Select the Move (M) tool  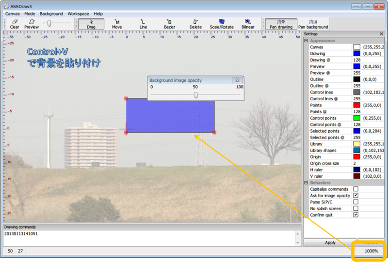pyautogui.click(x=117, y=24)
